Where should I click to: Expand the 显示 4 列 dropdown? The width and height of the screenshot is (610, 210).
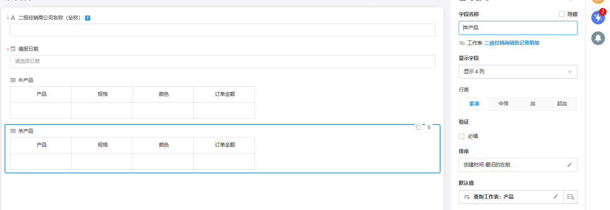pyautogui.click(x=518, y=72)
